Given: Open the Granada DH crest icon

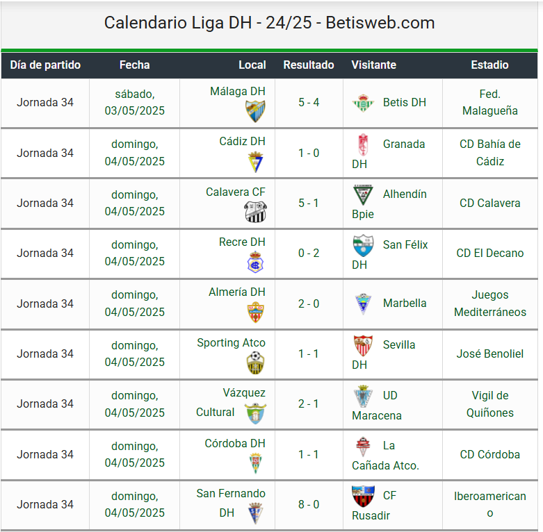Looking at the screenshot, I should (x=362, y=144).
